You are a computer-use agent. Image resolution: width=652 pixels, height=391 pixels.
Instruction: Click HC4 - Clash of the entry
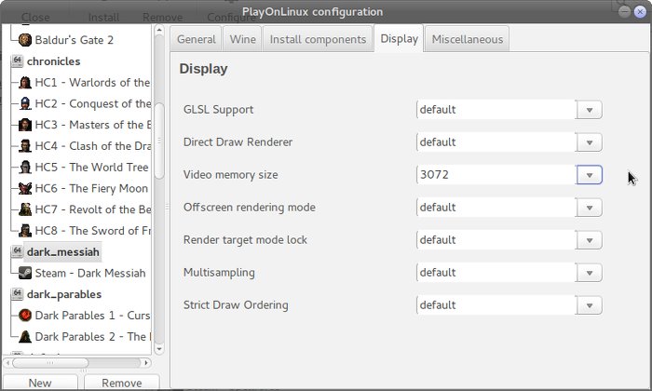(x=92, y=146)
